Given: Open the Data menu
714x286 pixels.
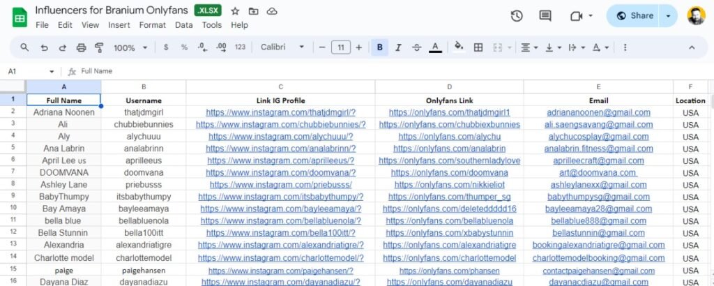Looking at the screenshot, I should (x=184, y=25).
